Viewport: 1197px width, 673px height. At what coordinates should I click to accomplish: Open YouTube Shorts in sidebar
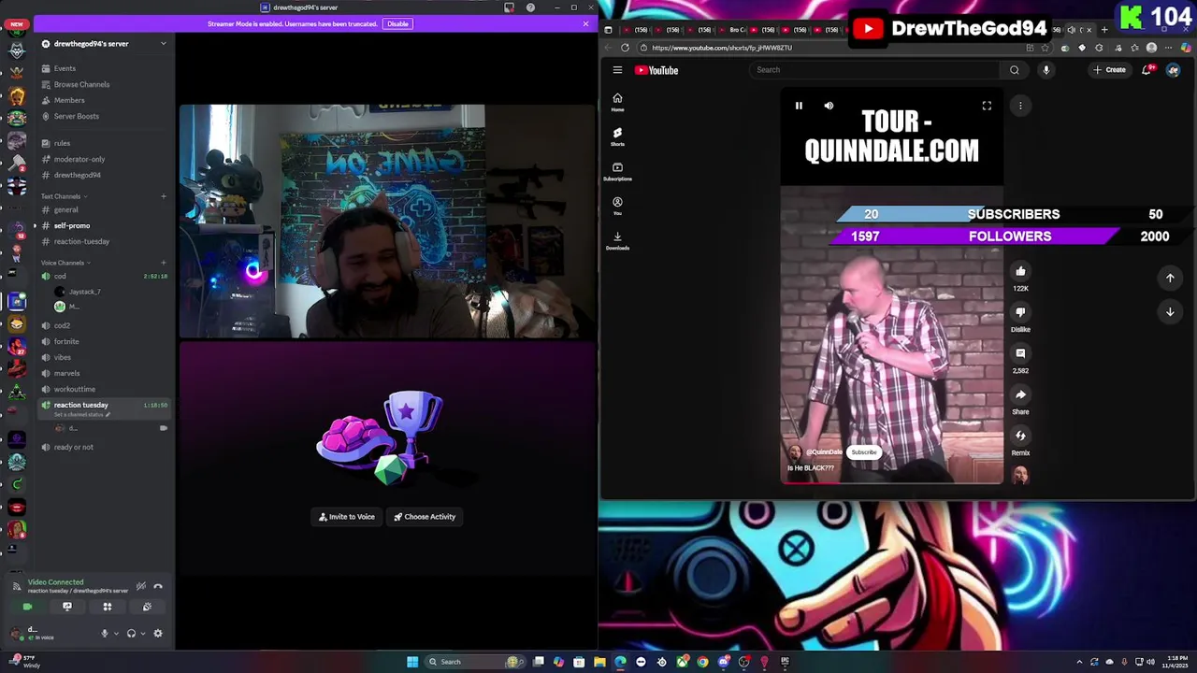617,136
